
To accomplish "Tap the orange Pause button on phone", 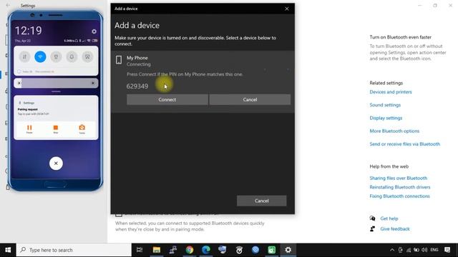I will (x=29, y=128).
